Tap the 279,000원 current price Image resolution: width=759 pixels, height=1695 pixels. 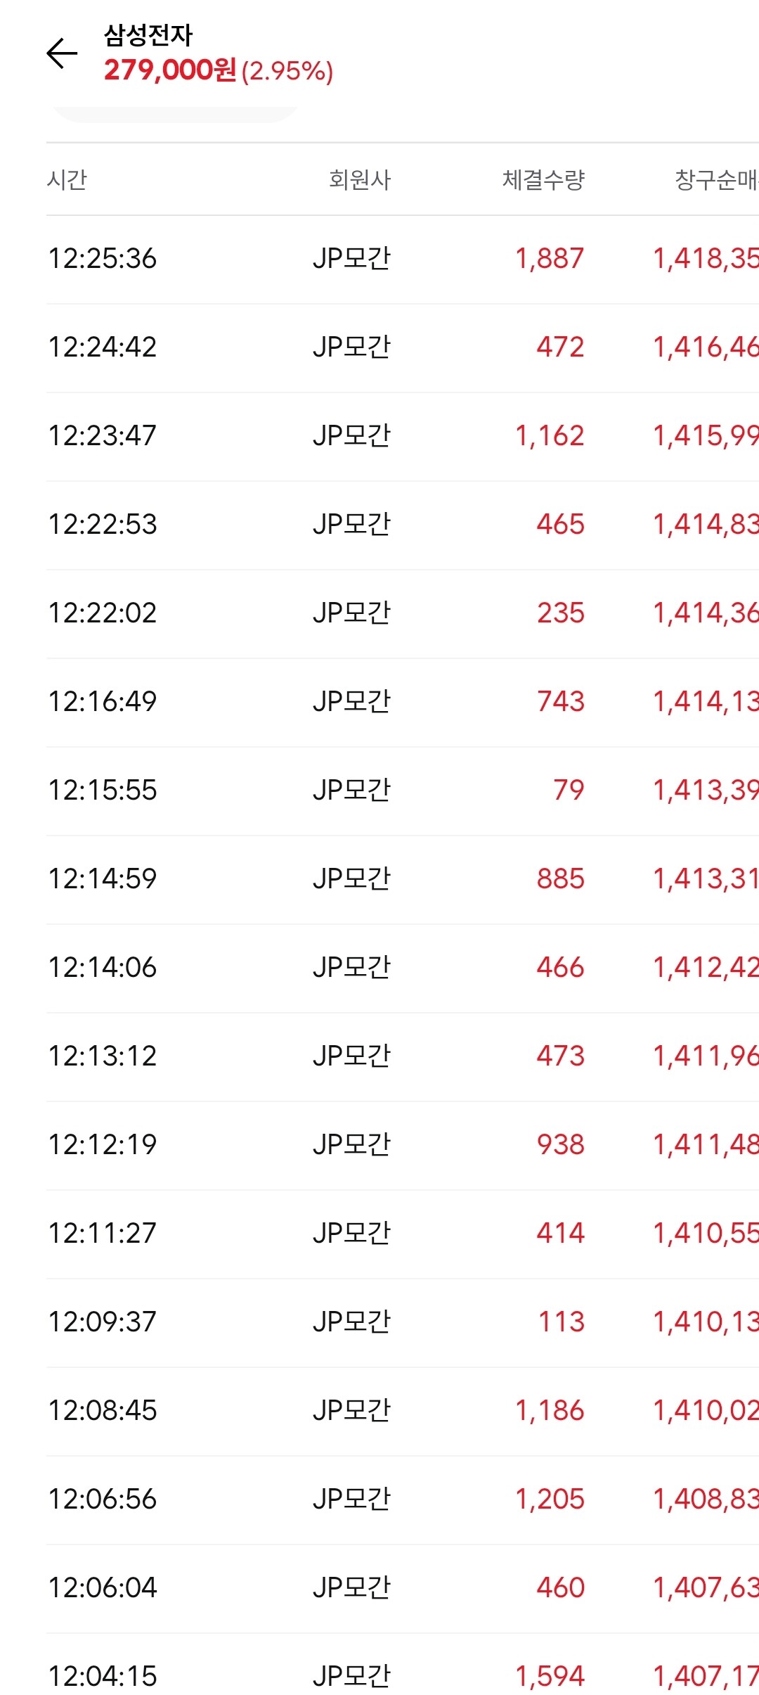[x=170, y=70]
